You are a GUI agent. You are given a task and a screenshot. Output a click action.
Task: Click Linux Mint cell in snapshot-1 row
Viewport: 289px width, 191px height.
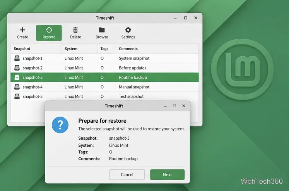[74, 59]
